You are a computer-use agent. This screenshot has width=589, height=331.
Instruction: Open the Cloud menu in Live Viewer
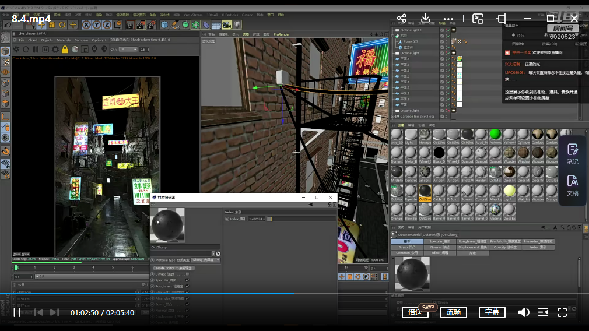tap(33, 40)
